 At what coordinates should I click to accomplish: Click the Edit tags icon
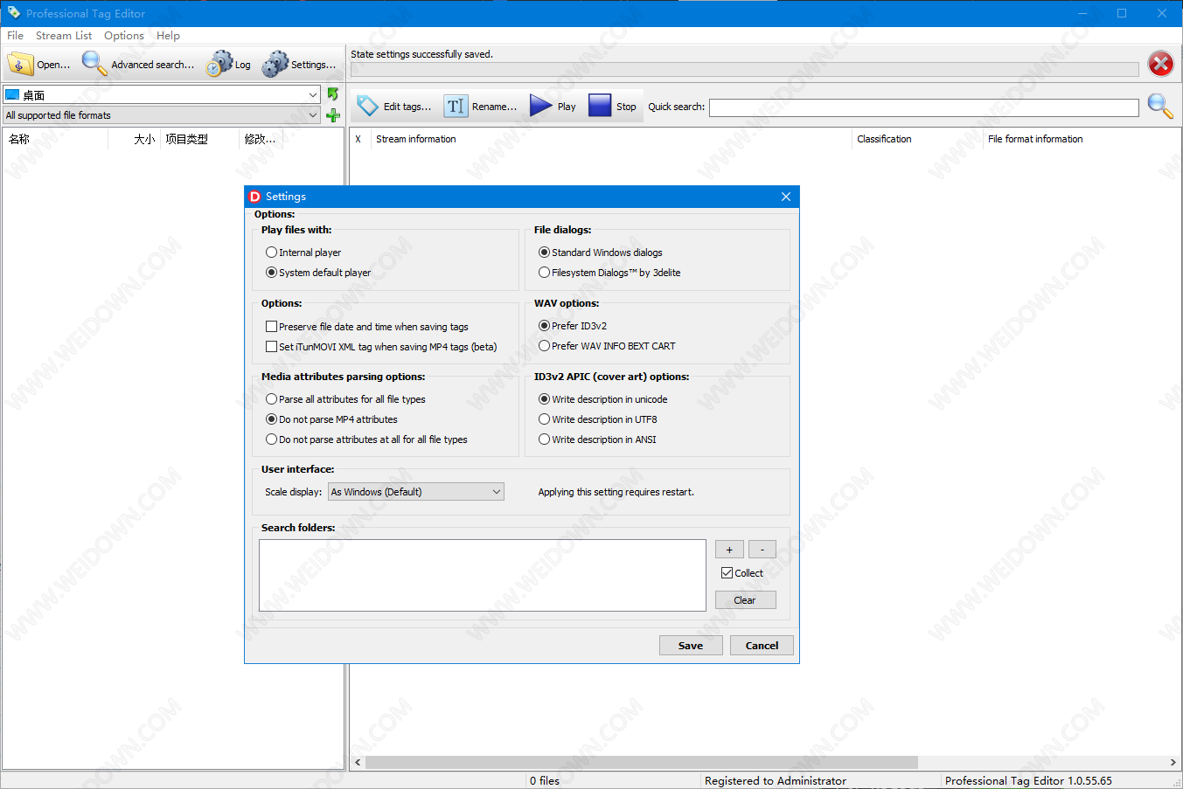[x=367, y=106]
